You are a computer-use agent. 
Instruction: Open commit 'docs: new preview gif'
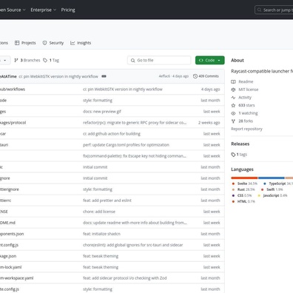(102, 112)
